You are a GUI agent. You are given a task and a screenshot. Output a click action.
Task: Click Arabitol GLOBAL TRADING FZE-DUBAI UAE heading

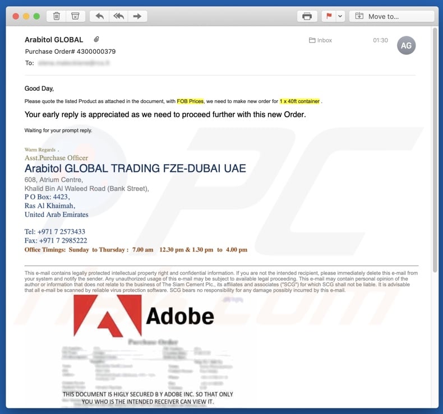click(135, 168)
